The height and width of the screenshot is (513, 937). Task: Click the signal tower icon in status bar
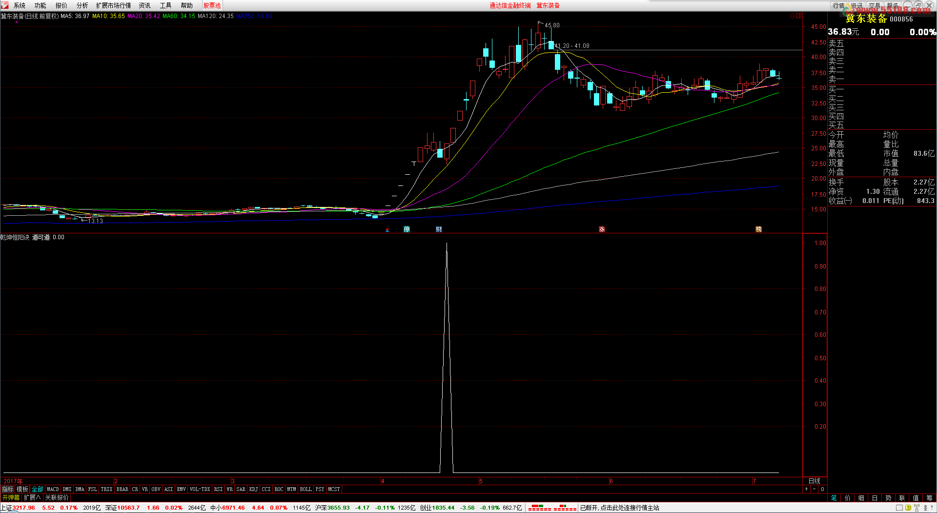[x=917, y=508]
